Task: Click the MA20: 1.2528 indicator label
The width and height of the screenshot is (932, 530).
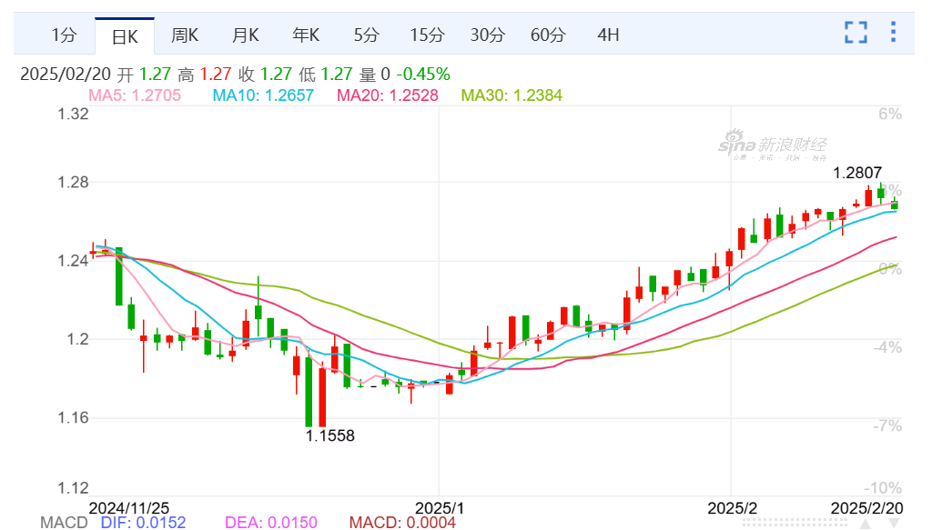Action: point(388,95)
